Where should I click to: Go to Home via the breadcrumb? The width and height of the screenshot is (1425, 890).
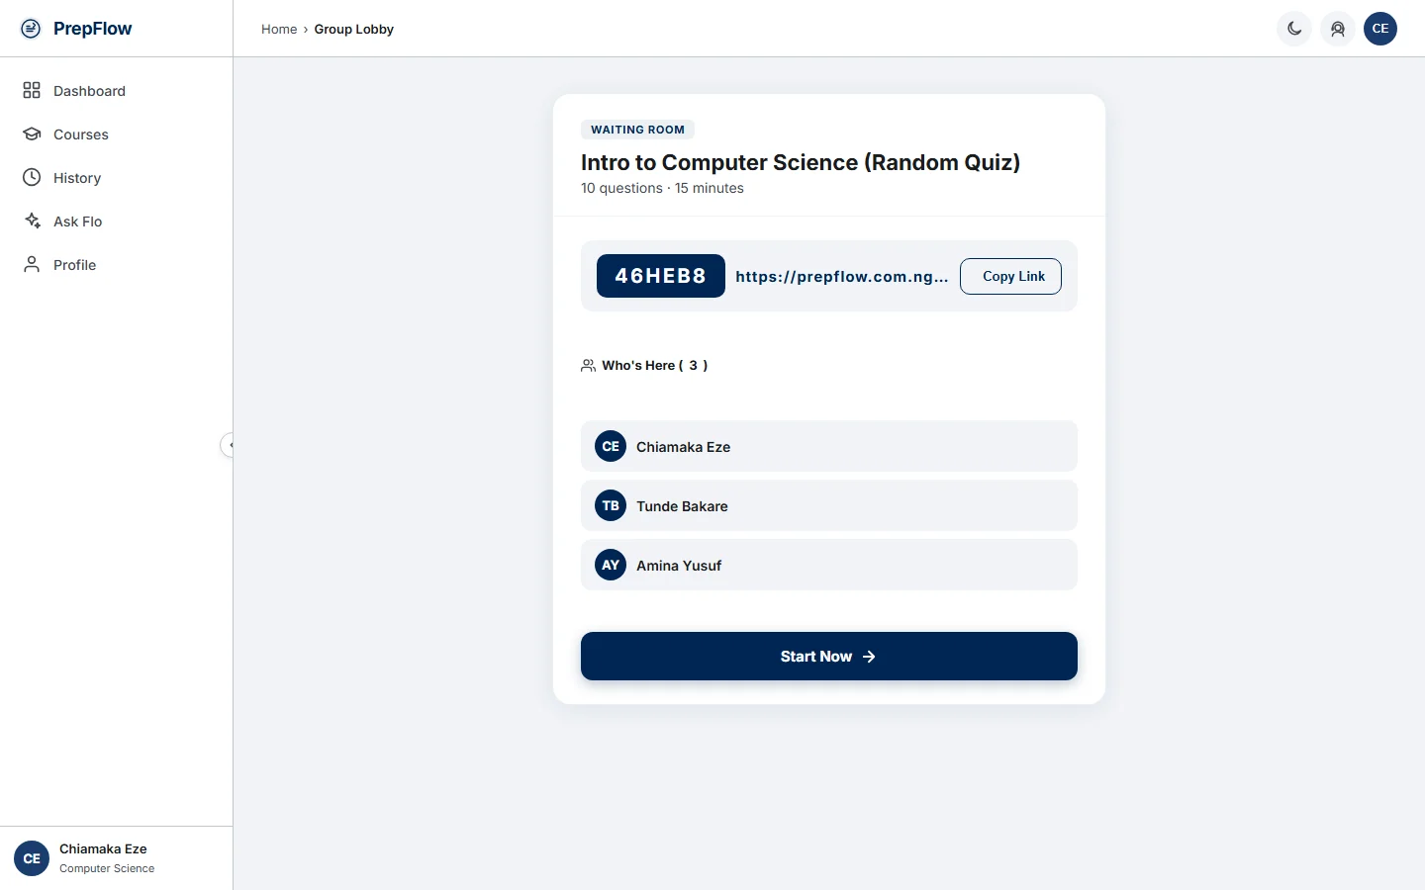[x=279, y=30]
